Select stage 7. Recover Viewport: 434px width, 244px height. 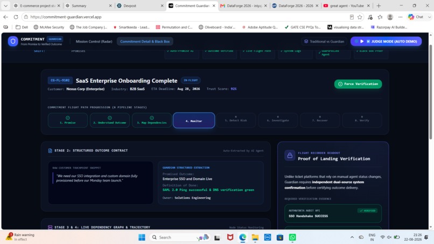tap(320, 120)
